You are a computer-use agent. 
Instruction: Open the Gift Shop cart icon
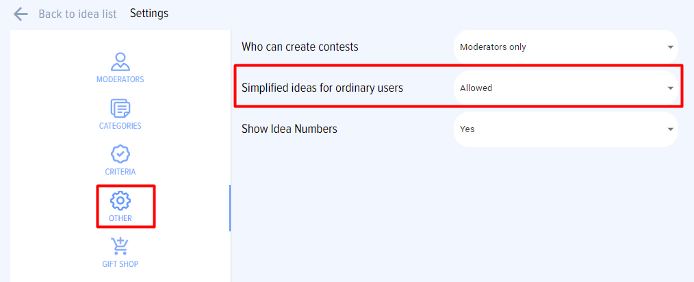click(120, 246)
